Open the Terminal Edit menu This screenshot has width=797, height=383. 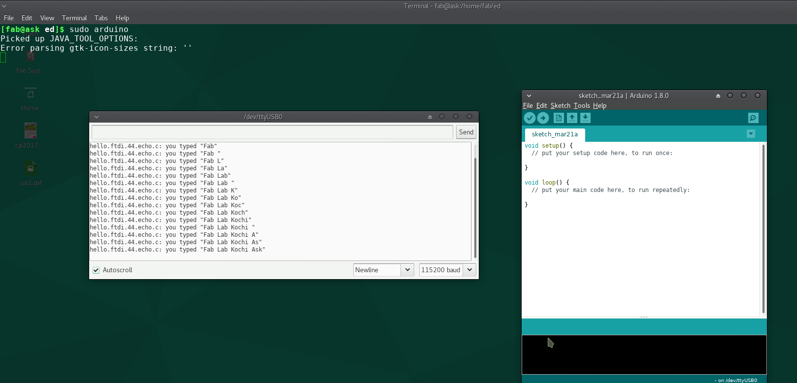[27, 18]
